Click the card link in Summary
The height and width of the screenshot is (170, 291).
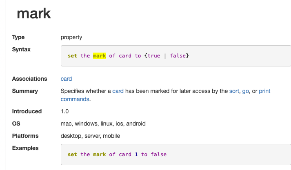pos(118,91)
